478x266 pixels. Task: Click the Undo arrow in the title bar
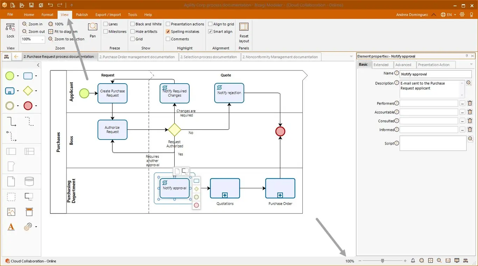[50, 5]
